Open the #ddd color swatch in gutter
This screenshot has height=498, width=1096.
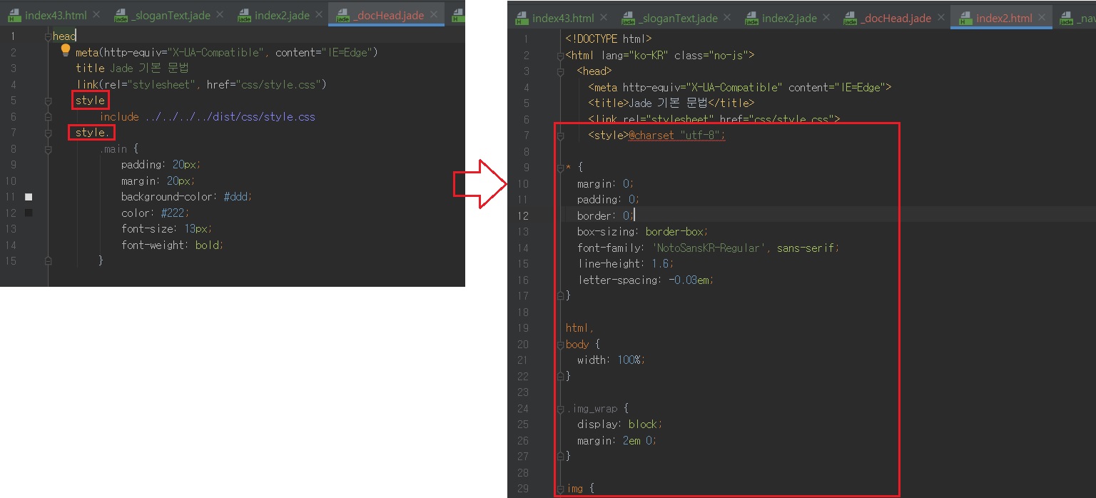click(x=29, y=197)
